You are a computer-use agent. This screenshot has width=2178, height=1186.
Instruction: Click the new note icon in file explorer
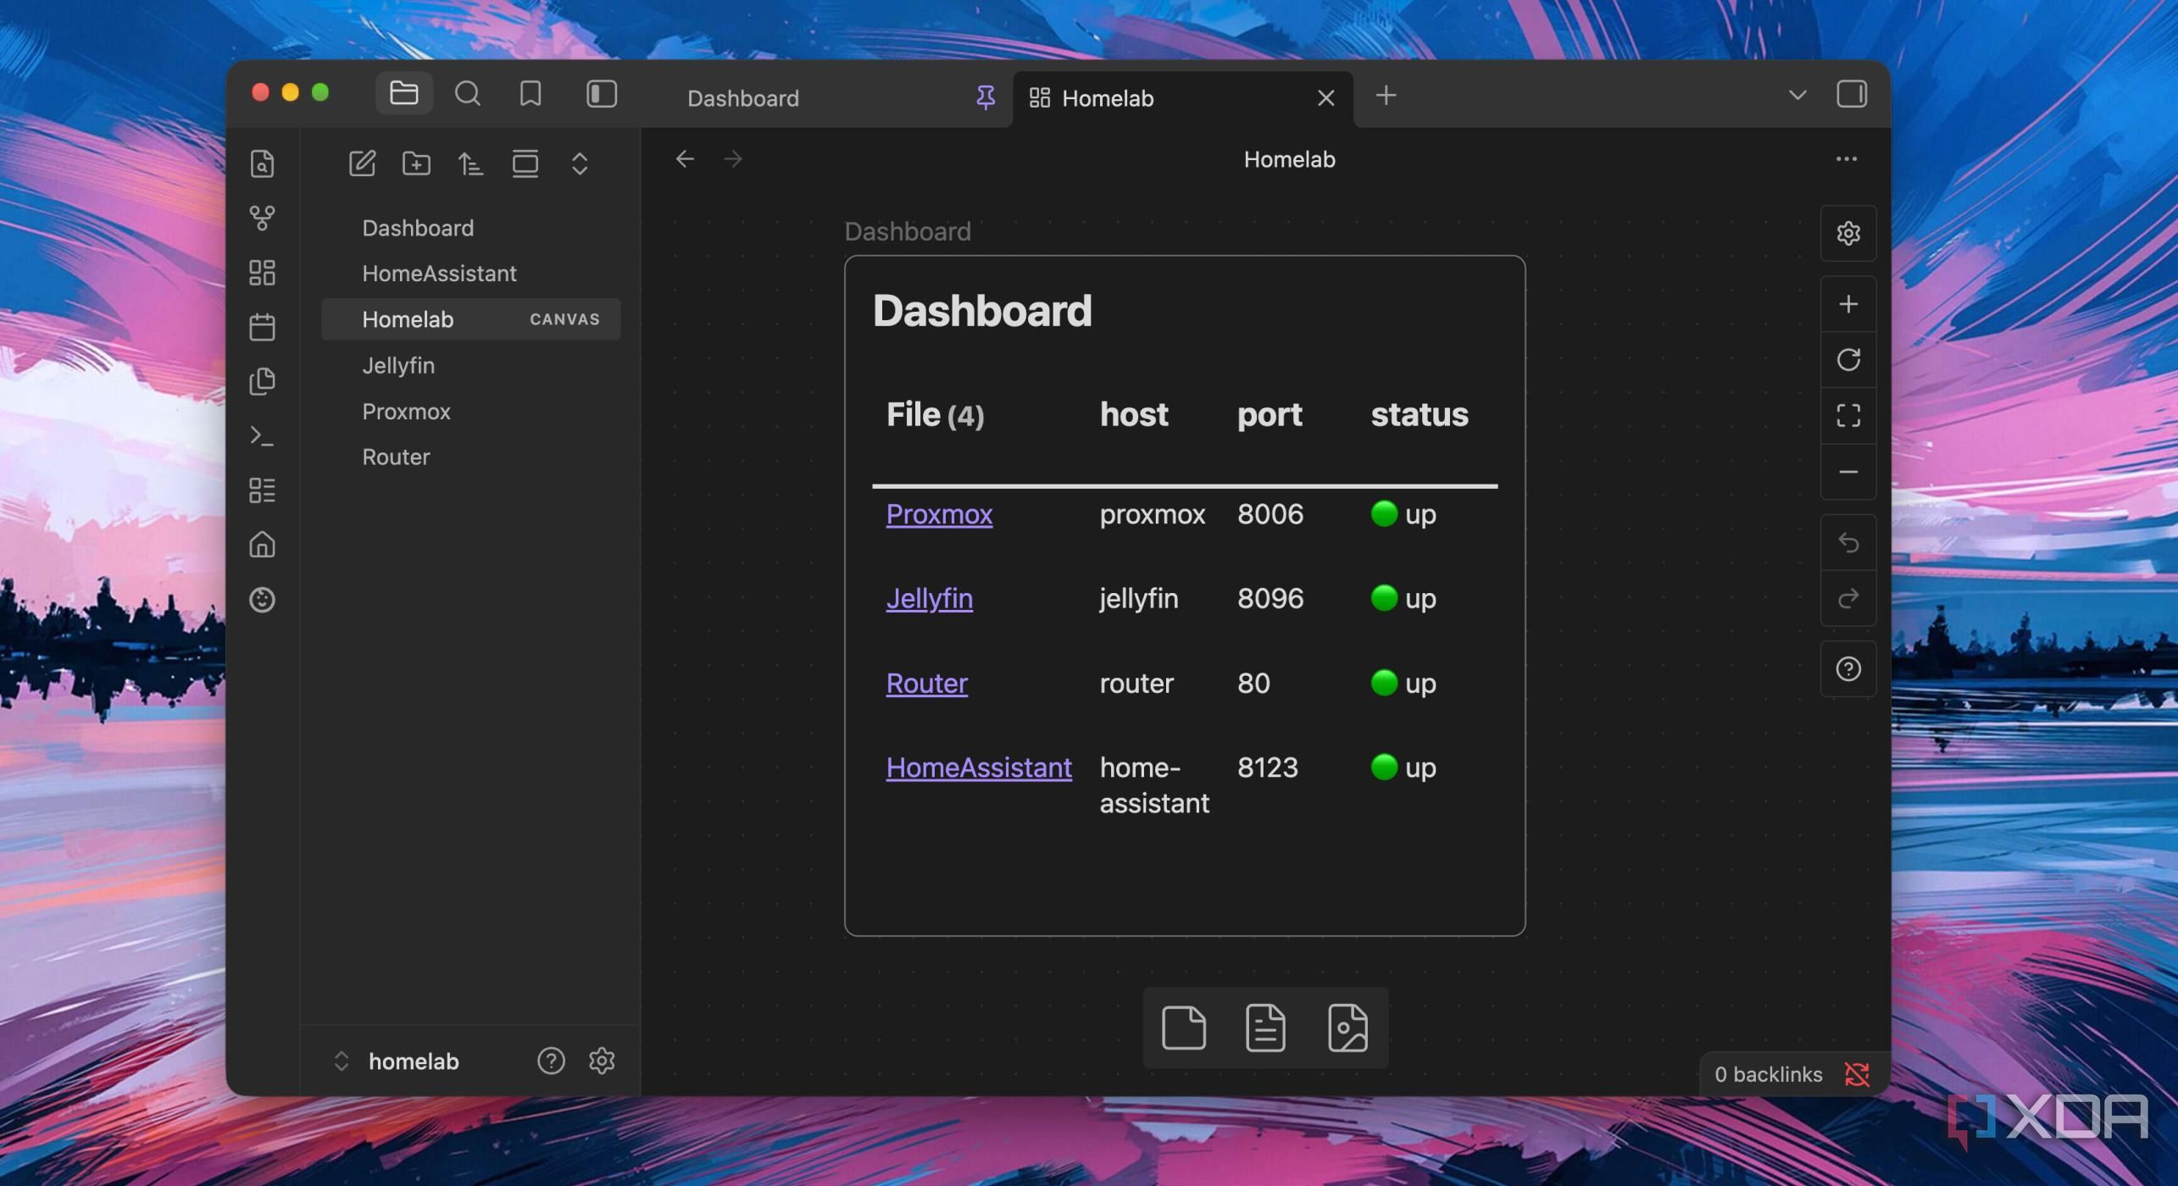coord(362,163)
